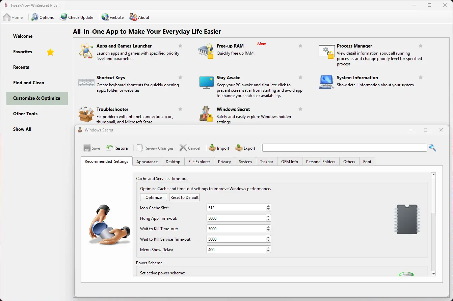Click Restore in Windows Secret toolbar

117,148
